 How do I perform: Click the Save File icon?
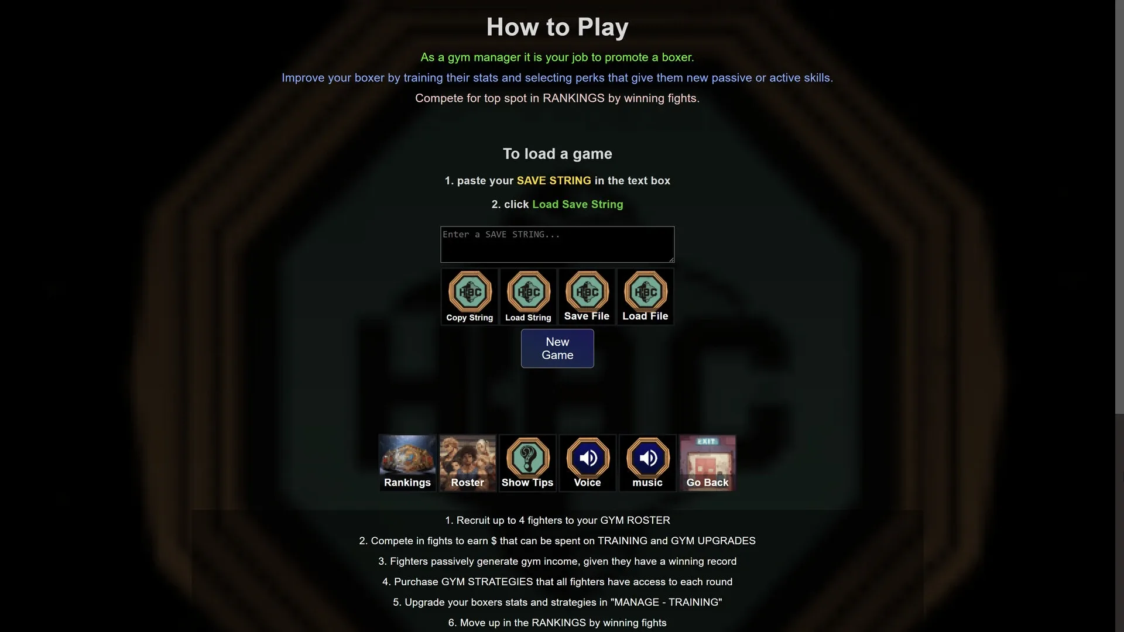click(587, 297)
